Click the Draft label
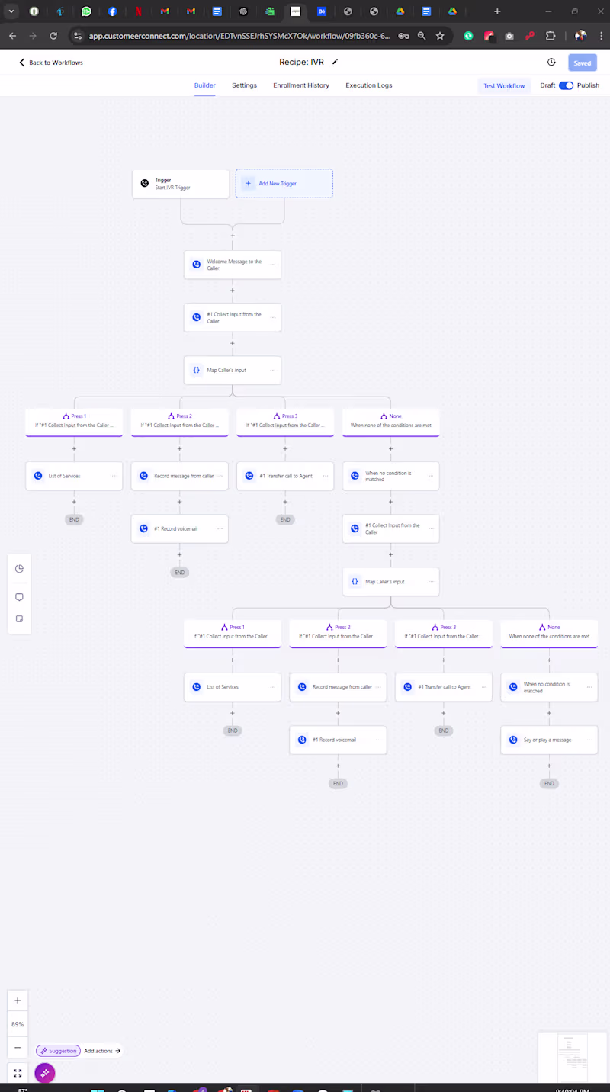The height and width of the screenshot is (1092, 610). point(547,85)
